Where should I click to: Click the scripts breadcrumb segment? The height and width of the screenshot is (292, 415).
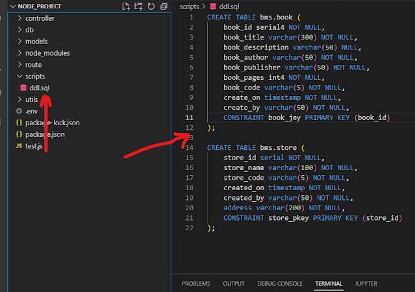pyautogui.click(x=189, y=6)
